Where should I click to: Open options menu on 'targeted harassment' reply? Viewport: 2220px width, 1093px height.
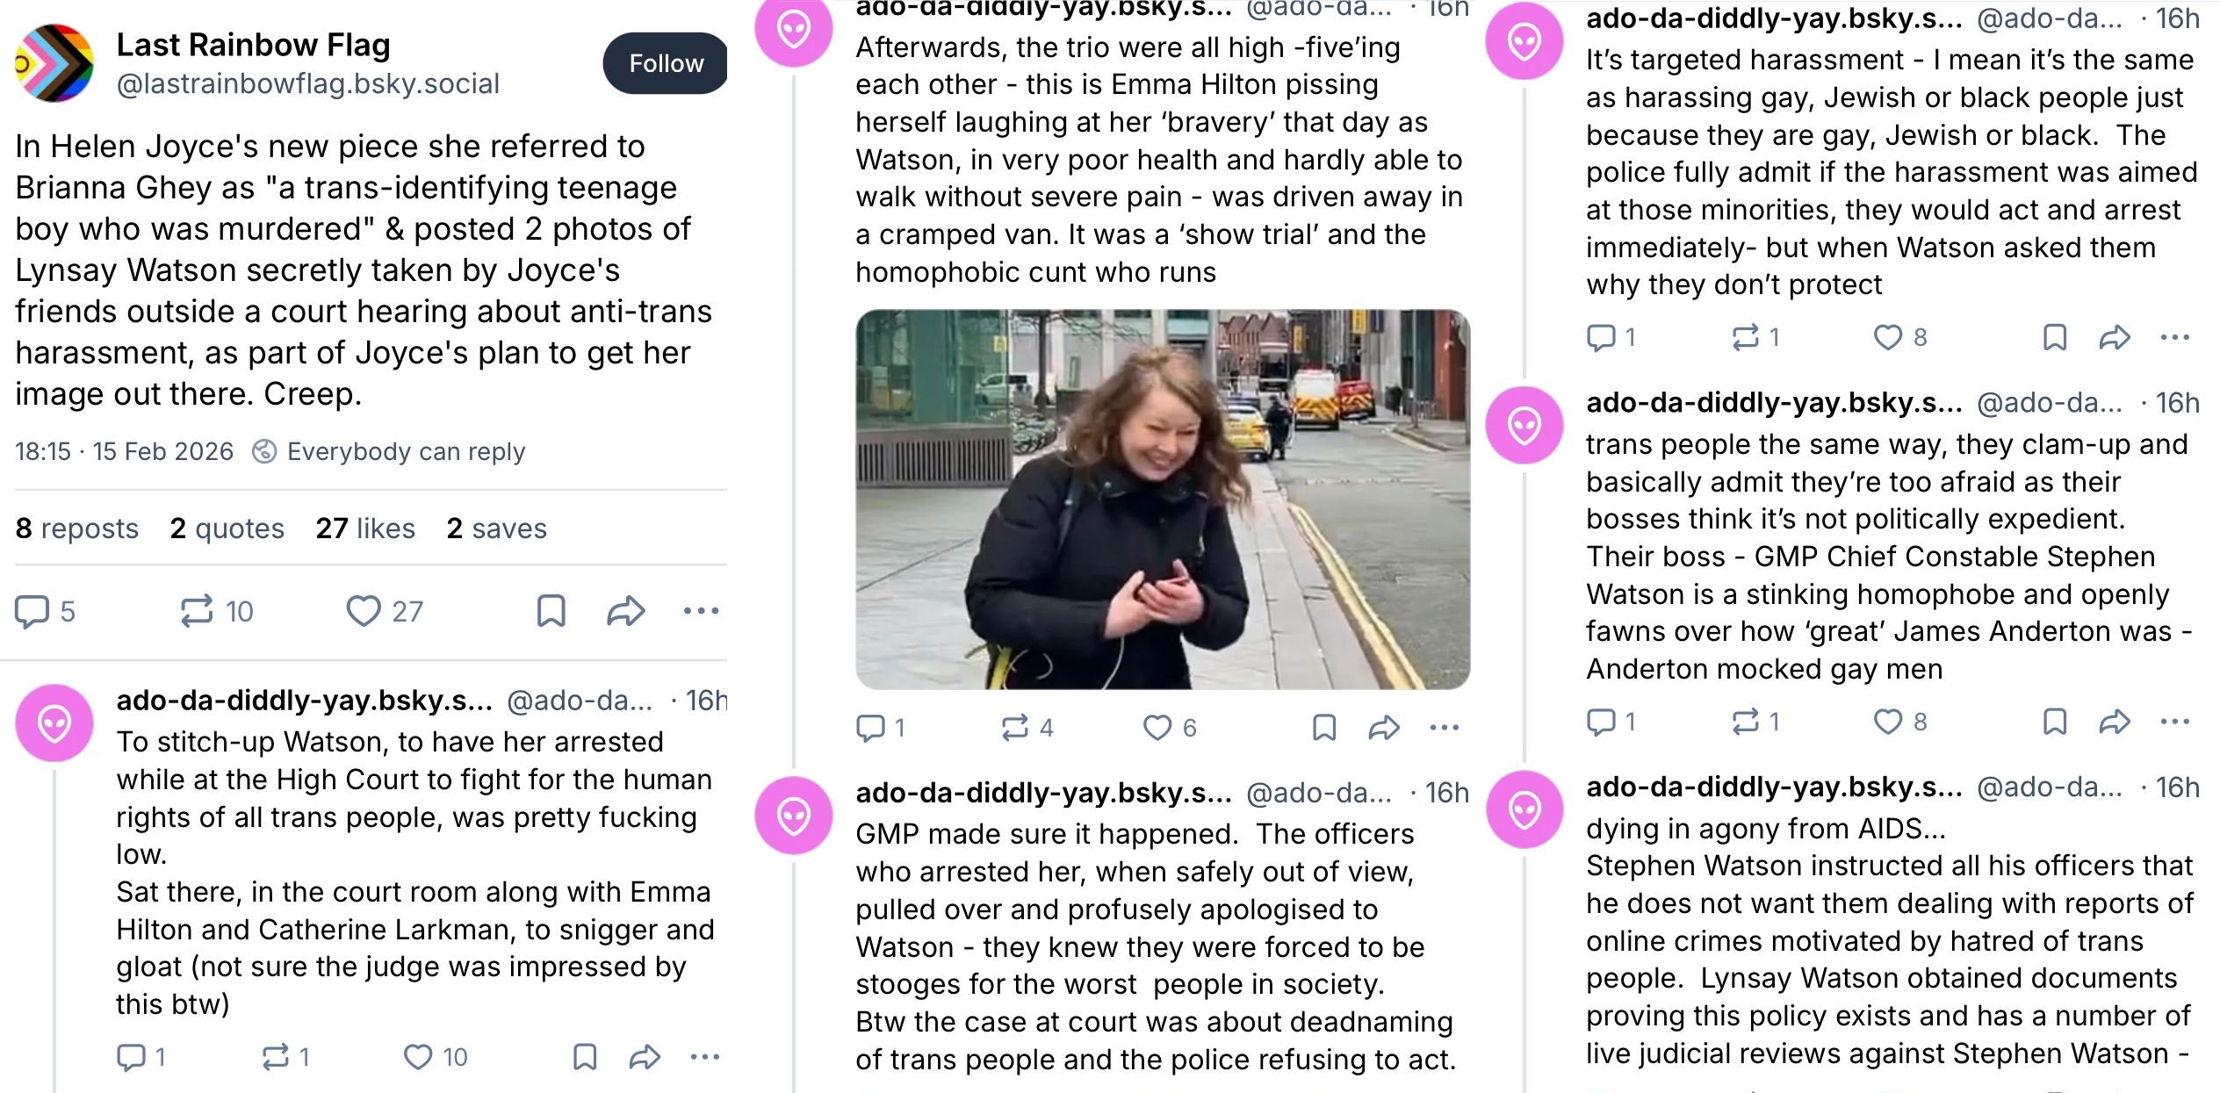coord(2174,337)
